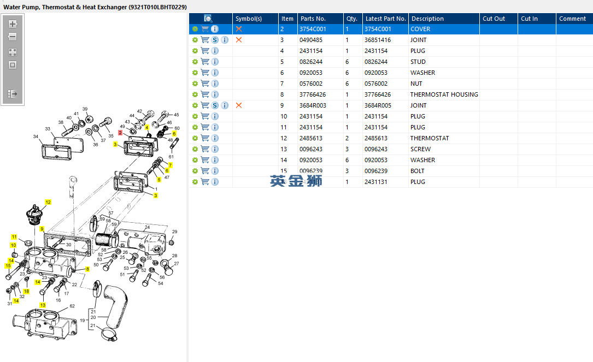Click latest part number 36851416

coord(378,40)
